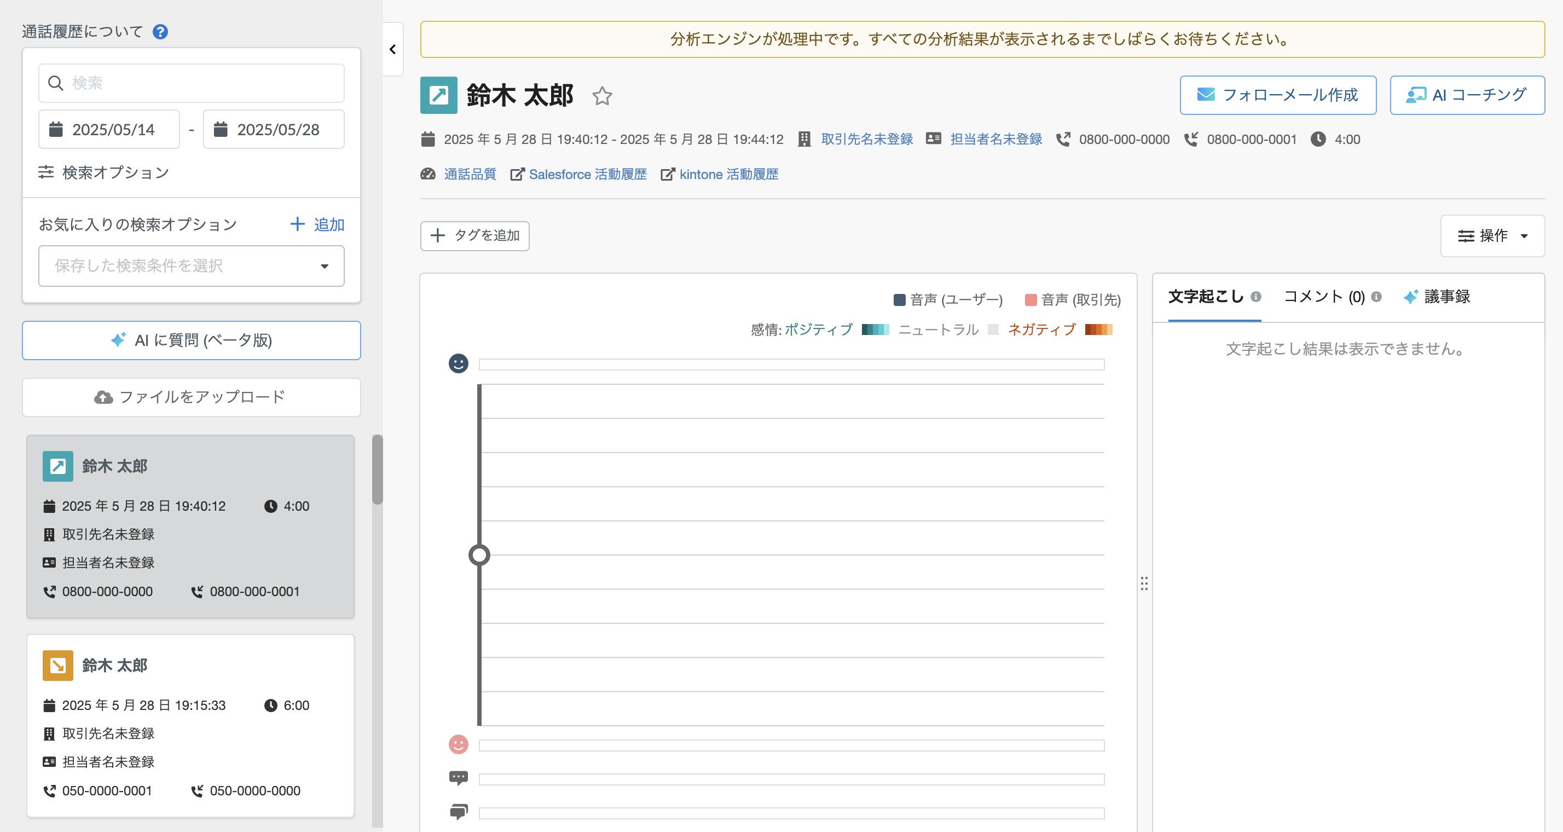This screenshot has height=832, width=1563.
Task: Click the speech bubble icon below chart
Action: [x=458, y=778]
